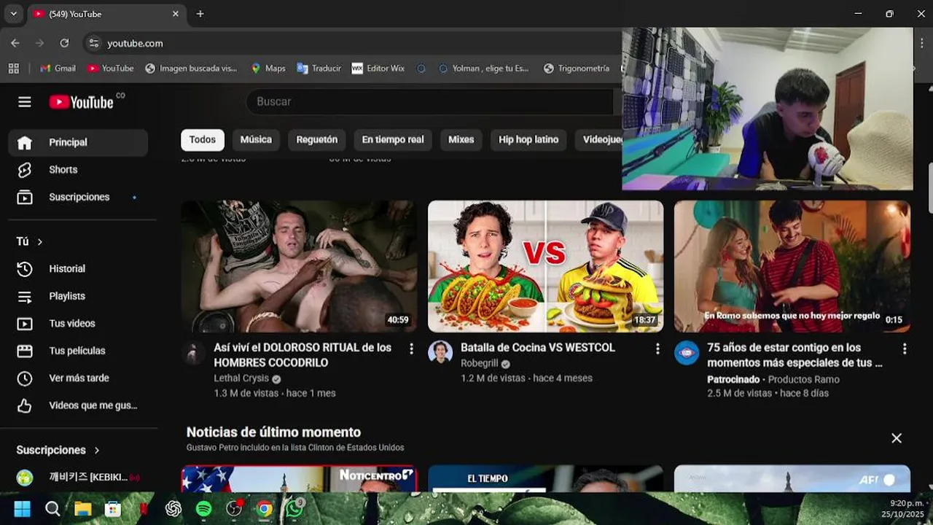Expand the Suscripciones section chevron

pos(97,450)
